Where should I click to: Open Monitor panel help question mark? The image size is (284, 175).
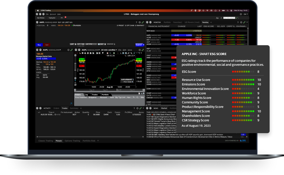(238, 22)
